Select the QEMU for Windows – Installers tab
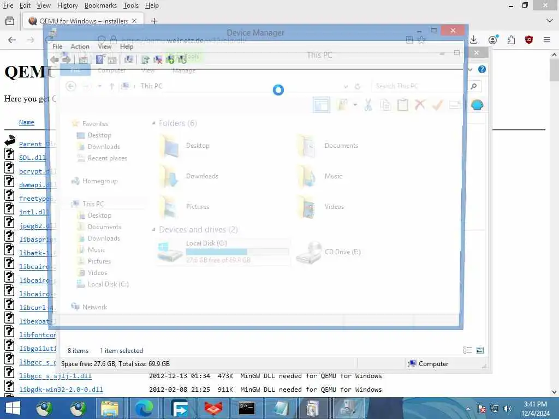Viewport: 559px width, 419px height. point(83,21)
